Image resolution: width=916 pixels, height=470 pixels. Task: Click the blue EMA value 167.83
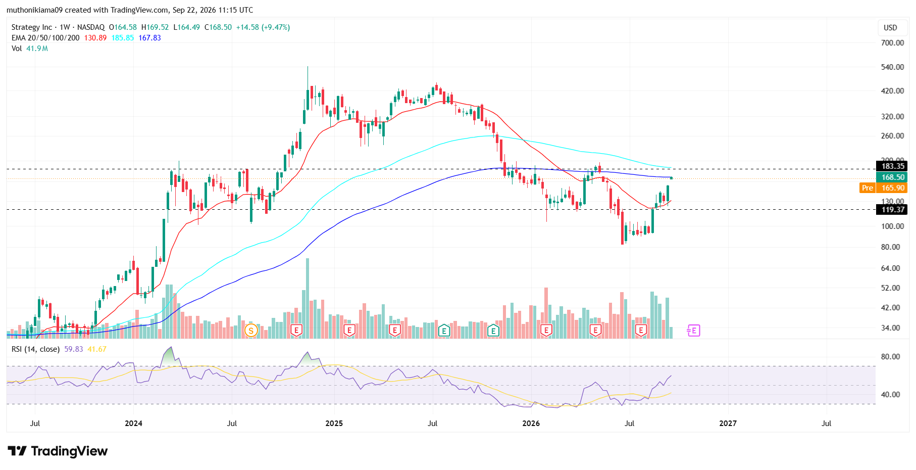click(149, 38)
